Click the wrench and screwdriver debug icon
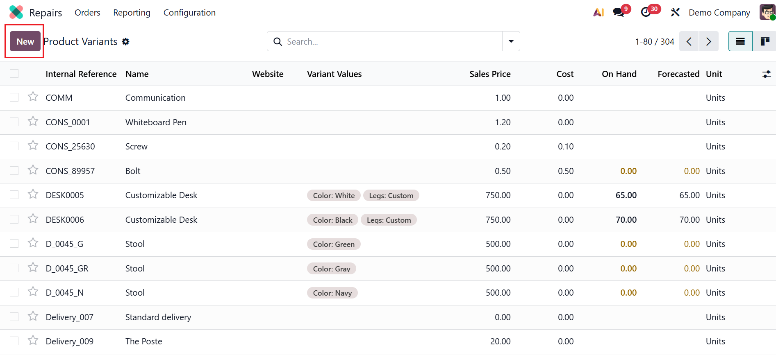 675,12
